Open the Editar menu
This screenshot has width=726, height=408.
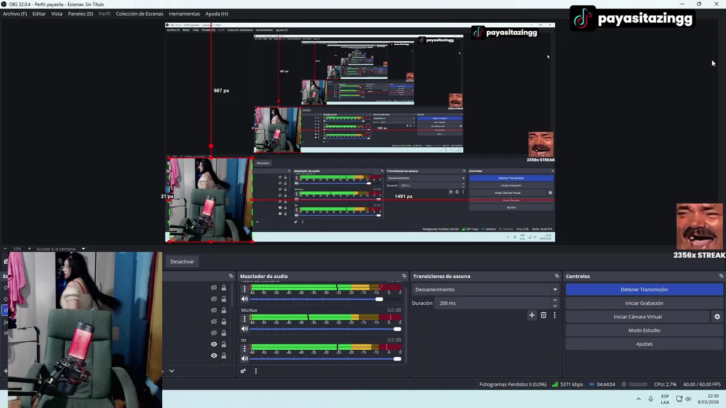click(x=39, y=14)
